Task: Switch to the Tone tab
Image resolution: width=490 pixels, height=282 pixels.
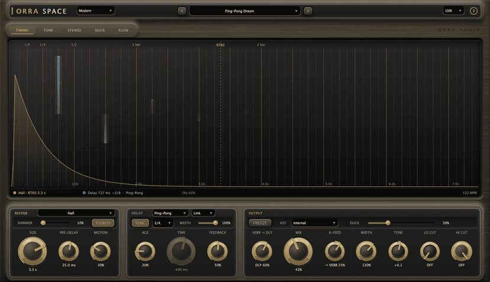Action: pyautogui.click(x=48, y=30)
